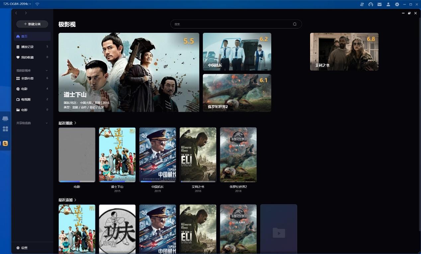
Task: Open the 功夫 poster in 最近添加
Action: point(117,229)
